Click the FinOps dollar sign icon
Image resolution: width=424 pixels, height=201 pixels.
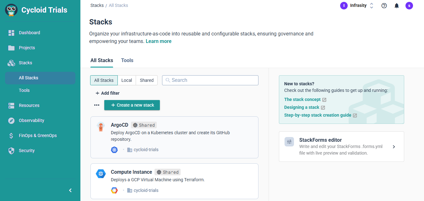[x=11, y=135]
